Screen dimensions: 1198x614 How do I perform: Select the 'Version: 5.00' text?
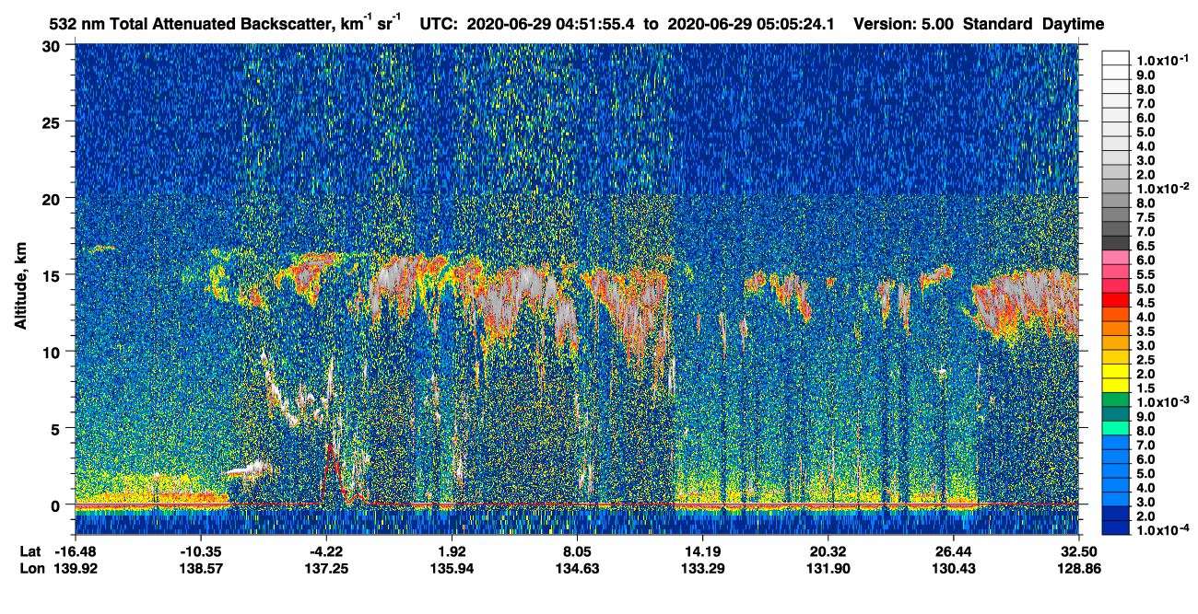pyautogui.click(x=904, y=24)
